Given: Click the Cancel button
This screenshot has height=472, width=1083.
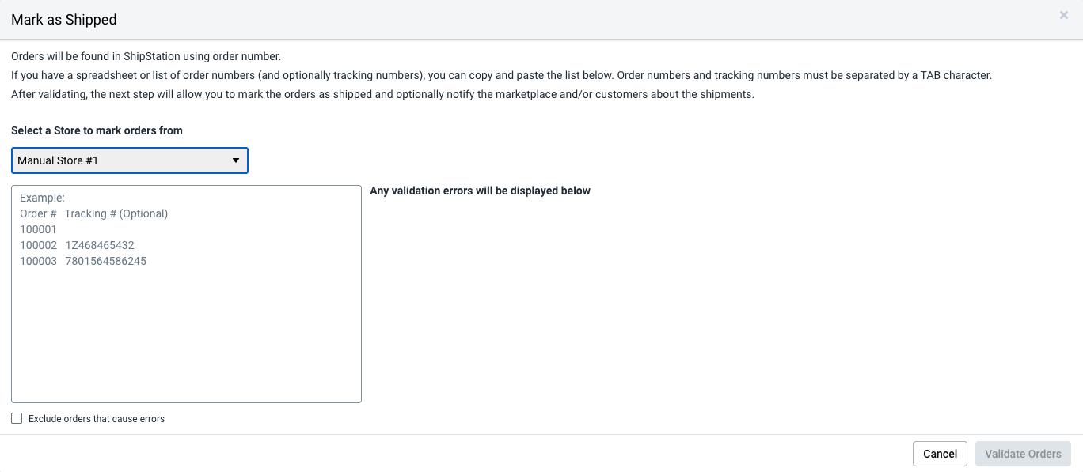Looking at the screenshot, I should (x=940, y=454).
